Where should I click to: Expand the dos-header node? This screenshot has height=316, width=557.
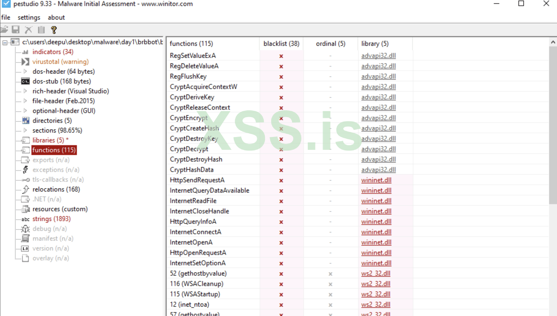(25, 71)
